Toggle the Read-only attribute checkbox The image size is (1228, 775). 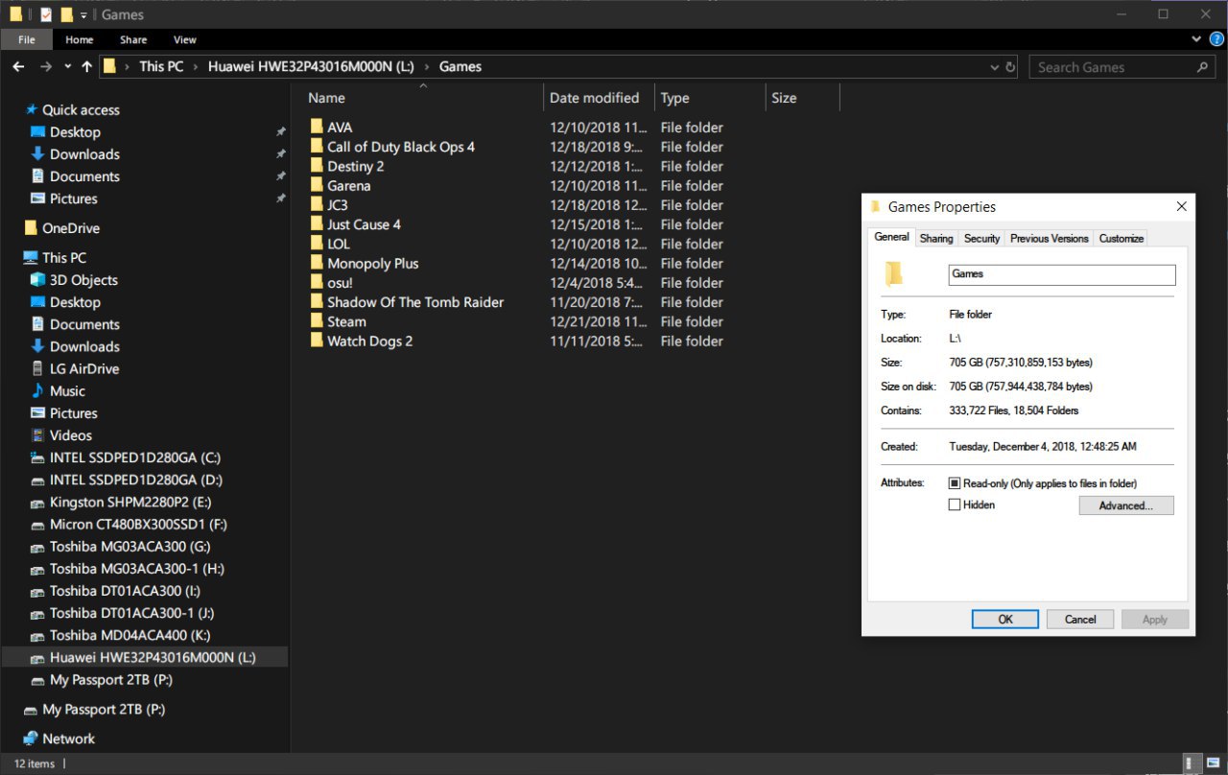(x=955, y=483)
